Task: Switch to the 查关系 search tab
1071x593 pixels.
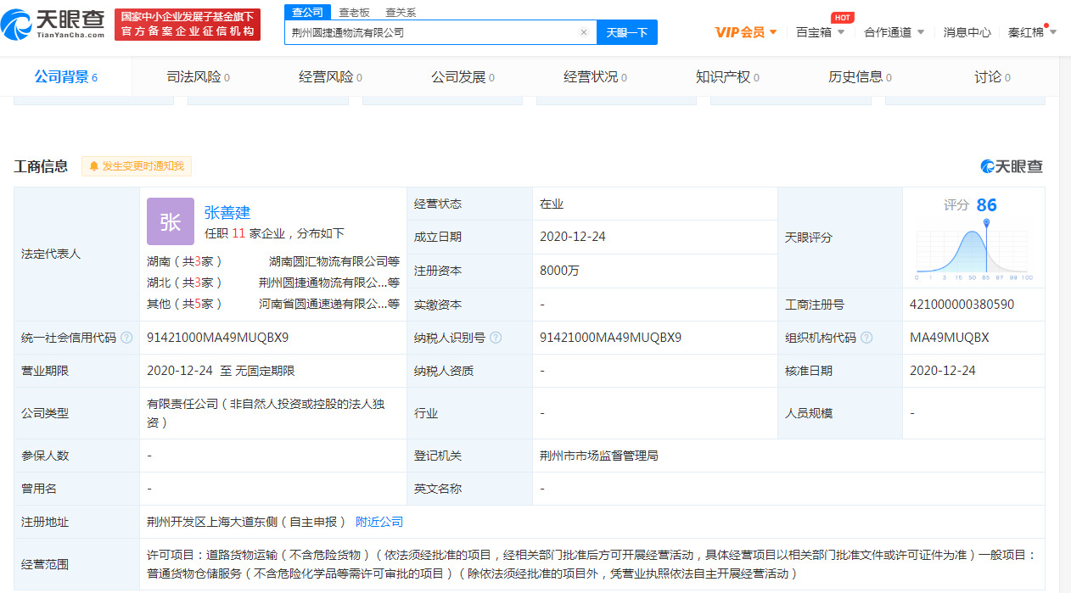Action: point(401,13)
